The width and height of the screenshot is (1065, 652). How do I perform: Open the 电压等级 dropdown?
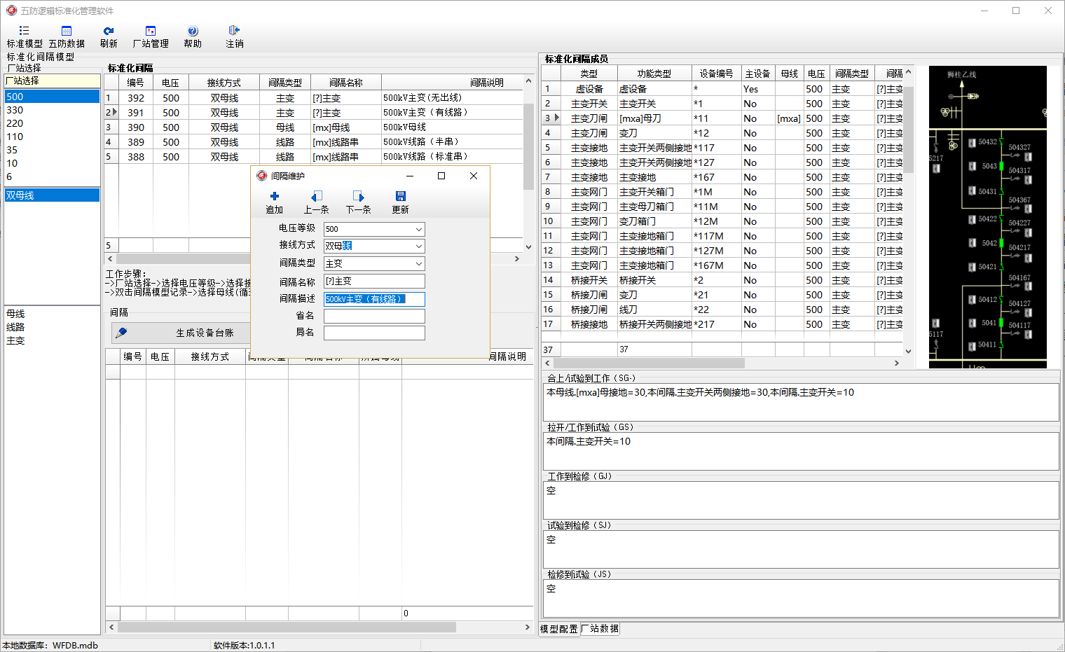(x=418, y=229)
